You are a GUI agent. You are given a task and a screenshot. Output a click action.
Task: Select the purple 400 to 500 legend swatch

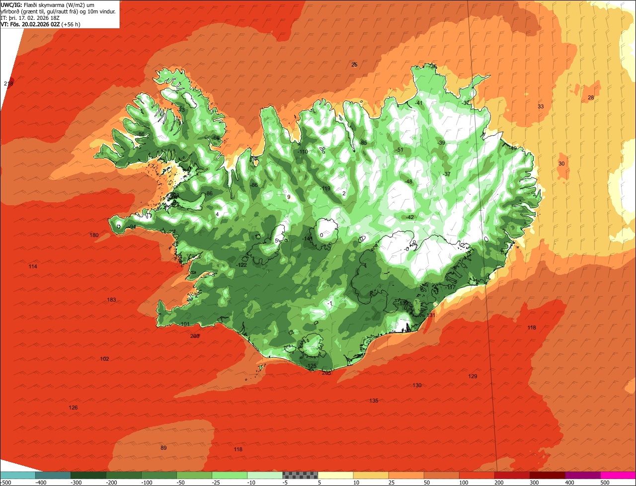click(582, 476)
